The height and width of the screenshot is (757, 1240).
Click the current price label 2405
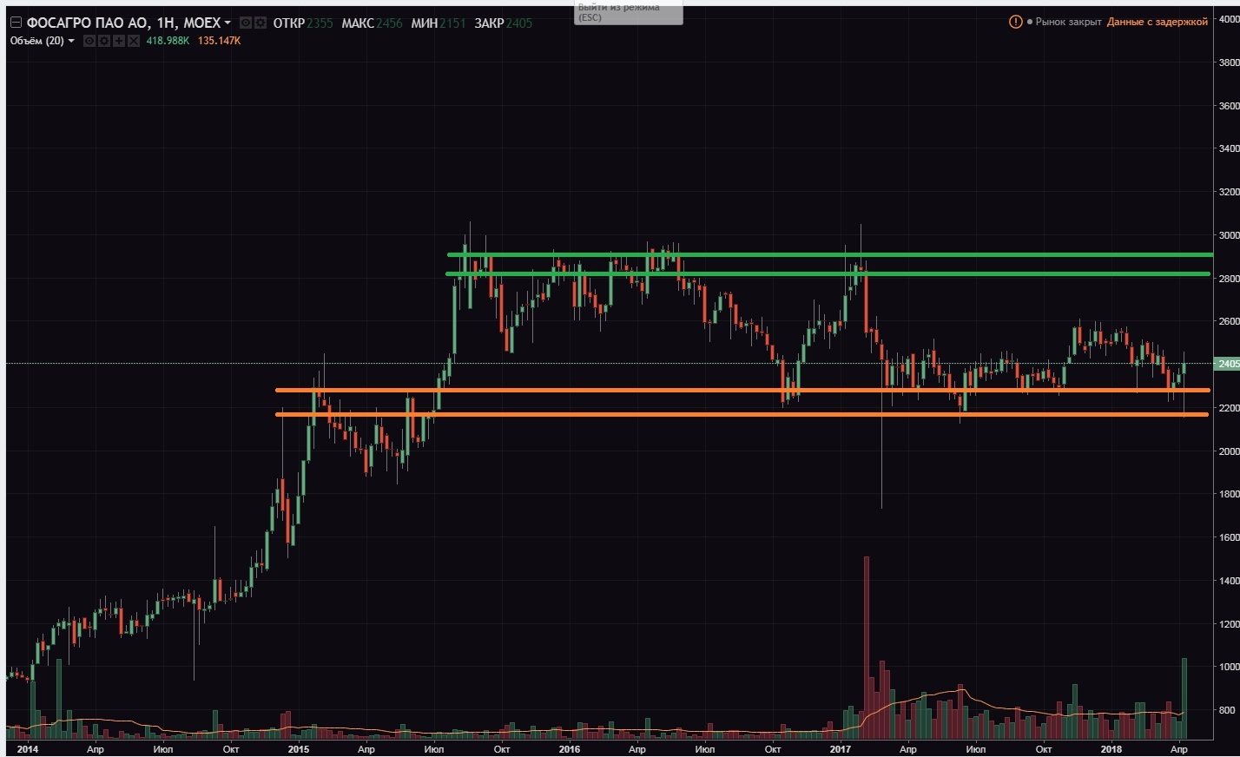[1228, 364]
